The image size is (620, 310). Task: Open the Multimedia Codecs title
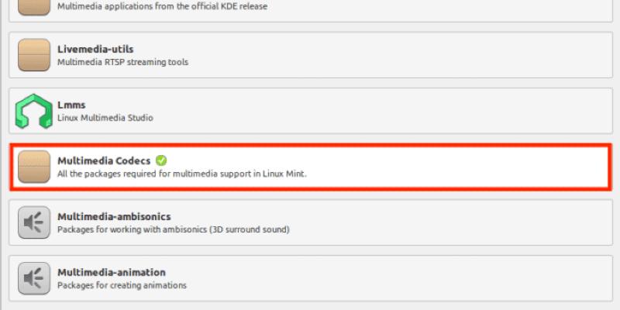(x=104, y=160)
